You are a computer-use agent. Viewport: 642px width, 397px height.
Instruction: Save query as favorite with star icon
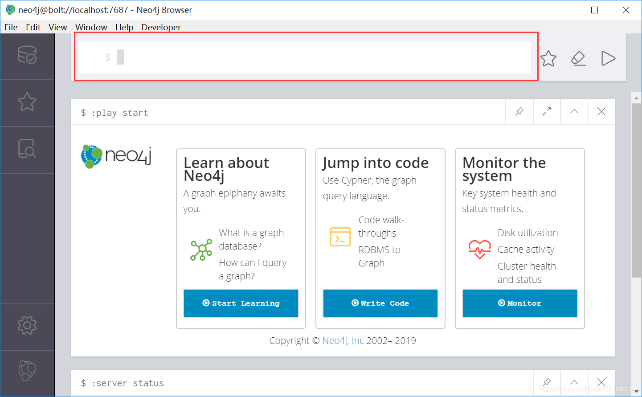(x=548, y=58)
